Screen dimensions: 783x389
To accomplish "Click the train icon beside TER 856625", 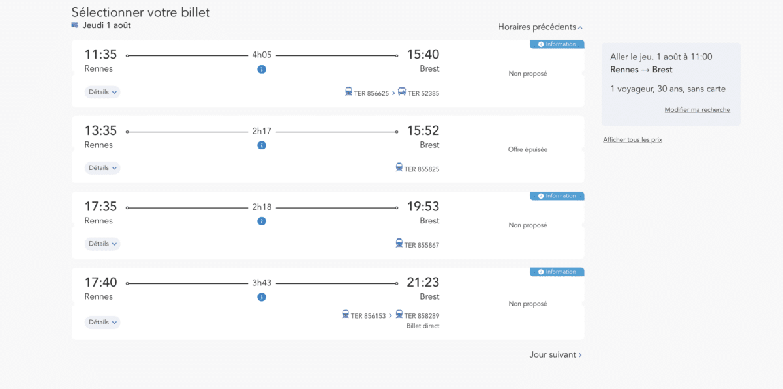I will [349, 92].
